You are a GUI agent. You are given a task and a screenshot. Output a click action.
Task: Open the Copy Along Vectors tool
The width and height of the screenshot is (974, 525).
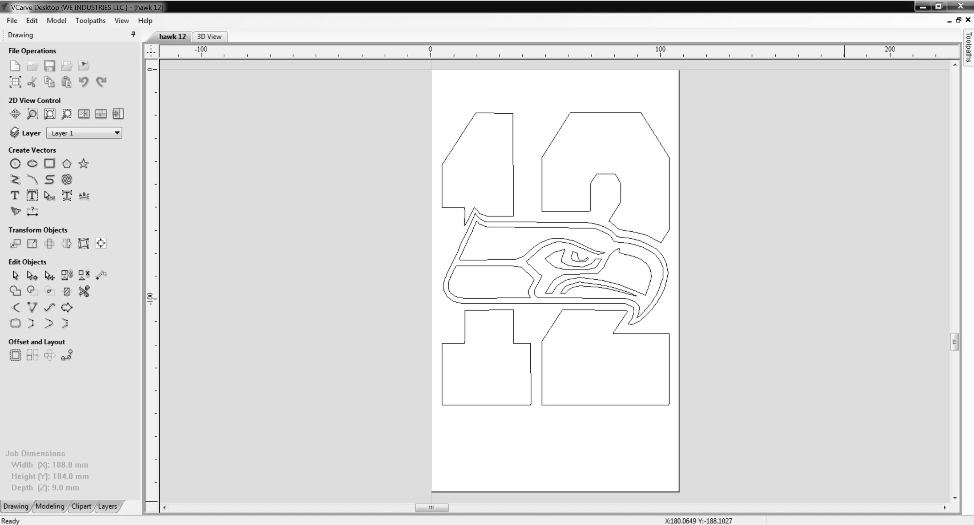click(67, 355)
